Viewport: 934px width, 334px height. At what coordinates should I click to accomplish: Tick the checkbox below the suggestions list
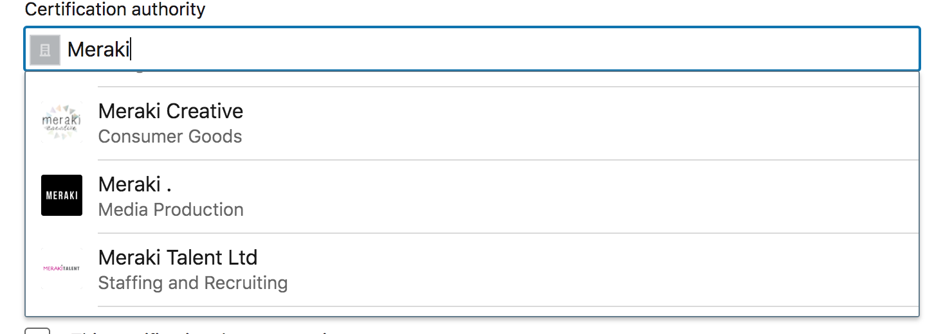click(x=37, y=331)
